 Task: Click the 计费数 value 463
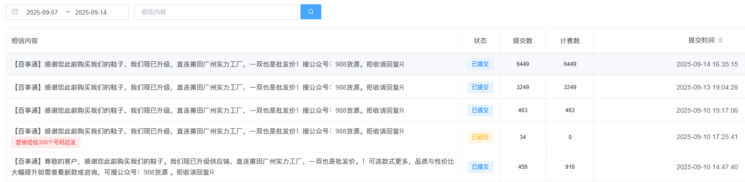point(570,110)
